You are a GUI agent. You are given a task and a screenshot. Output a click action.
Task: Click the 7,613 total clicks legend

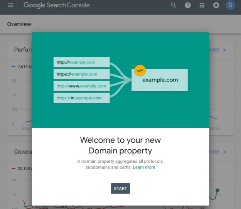pyautogui.click(x=22, y=67)
